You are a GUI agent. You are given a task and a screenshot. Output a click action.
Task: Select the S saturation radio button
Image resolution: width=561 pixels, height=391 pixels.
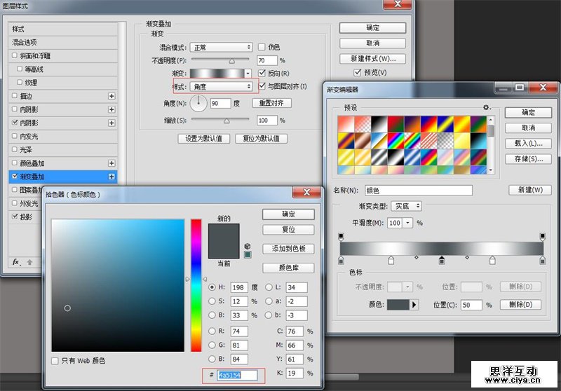pos(212,301)
